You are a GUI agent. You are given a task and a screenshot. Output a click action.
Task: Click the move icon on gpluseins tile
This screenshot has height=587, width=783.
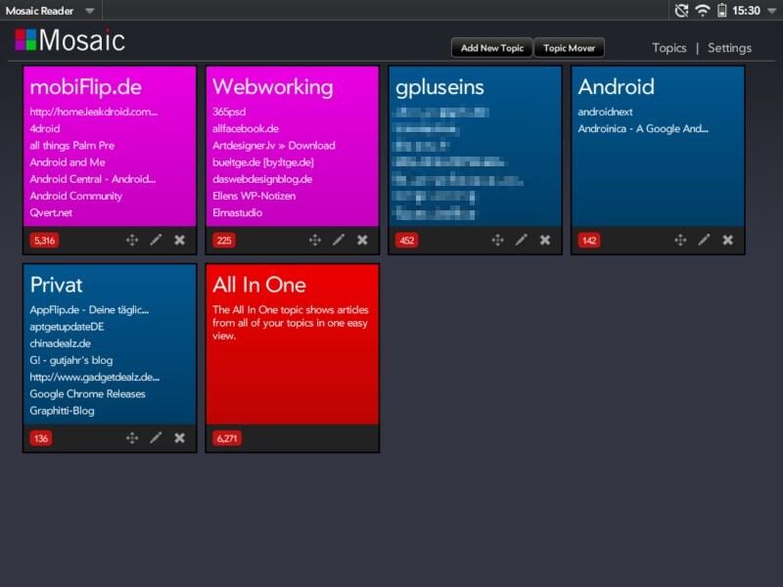click(497, 240)
